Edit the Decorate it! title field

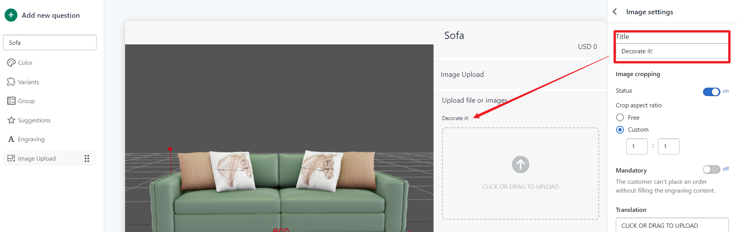click(x=672, y=51)
